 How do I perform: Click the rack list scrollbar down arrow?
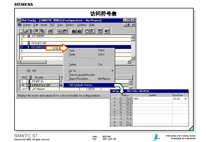click(133, 58)
